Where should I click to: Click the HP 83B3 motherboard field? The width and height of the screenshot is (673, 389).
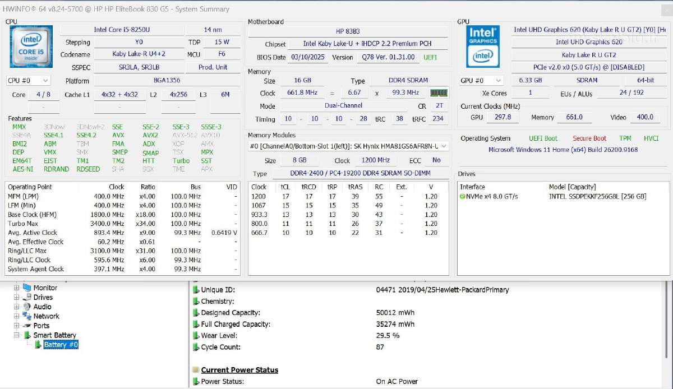(x=348, y=31)
